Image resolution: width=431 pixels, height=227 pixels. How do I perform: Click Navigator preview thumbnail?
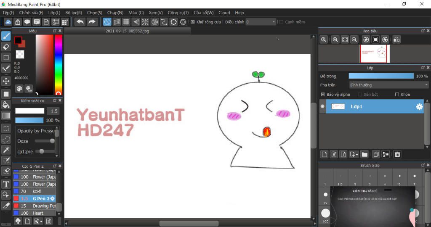pos(375,54)
